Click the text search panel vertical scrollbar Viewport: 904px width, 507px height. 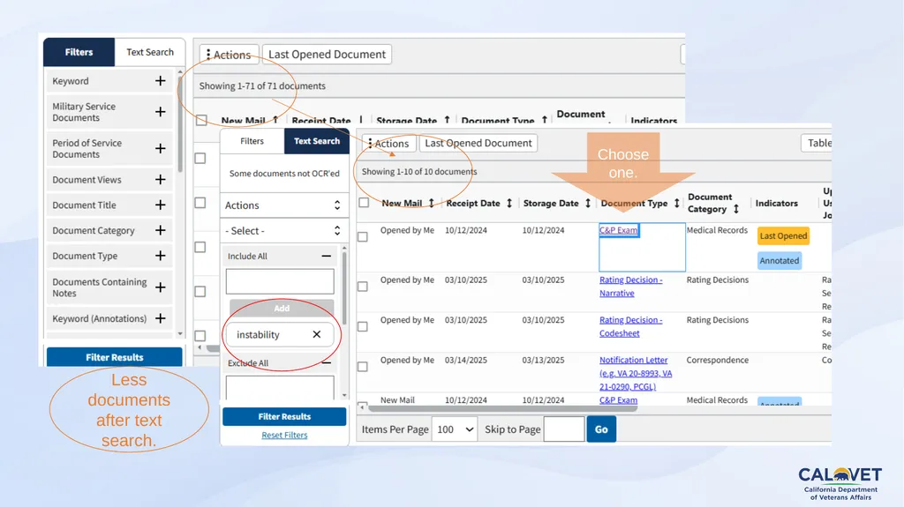(x=345, y=288)
